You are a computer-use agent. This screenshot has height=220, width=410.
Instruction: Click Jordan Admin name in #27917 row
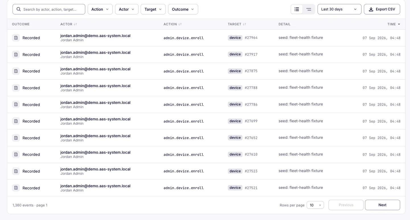pos(72,57)
